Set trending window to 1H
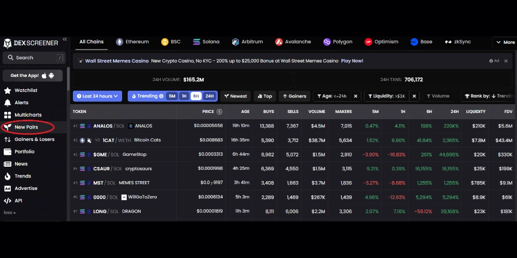The width and height of the screenshot is (517, 258). tap(184, 96)
